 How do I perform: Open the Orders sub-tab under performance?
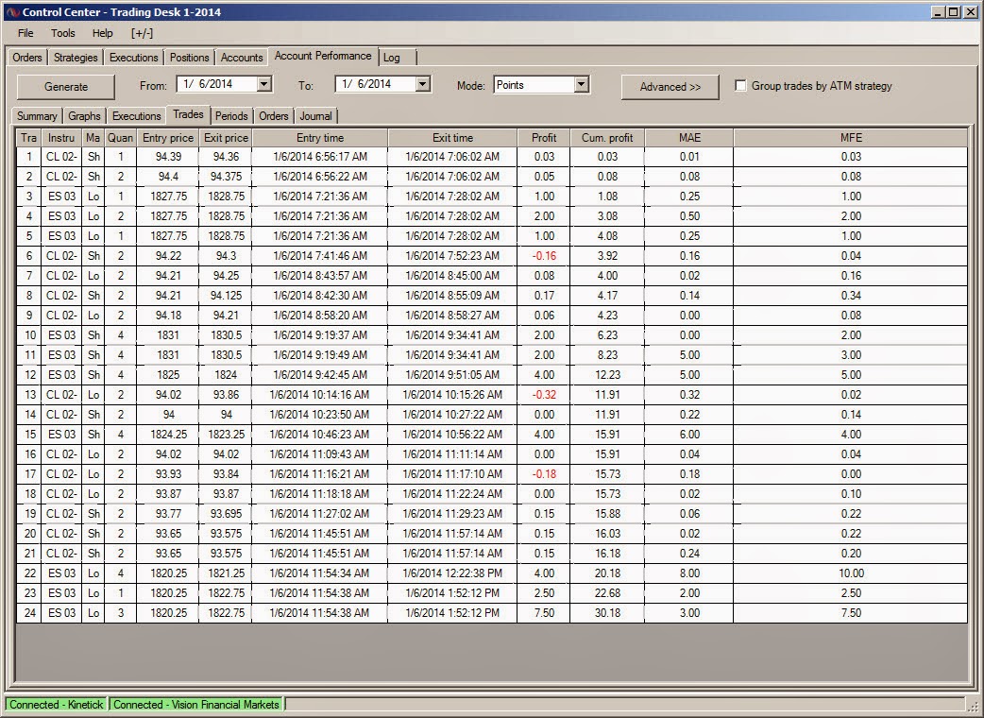pyautogui.click(x=274, y=116)
